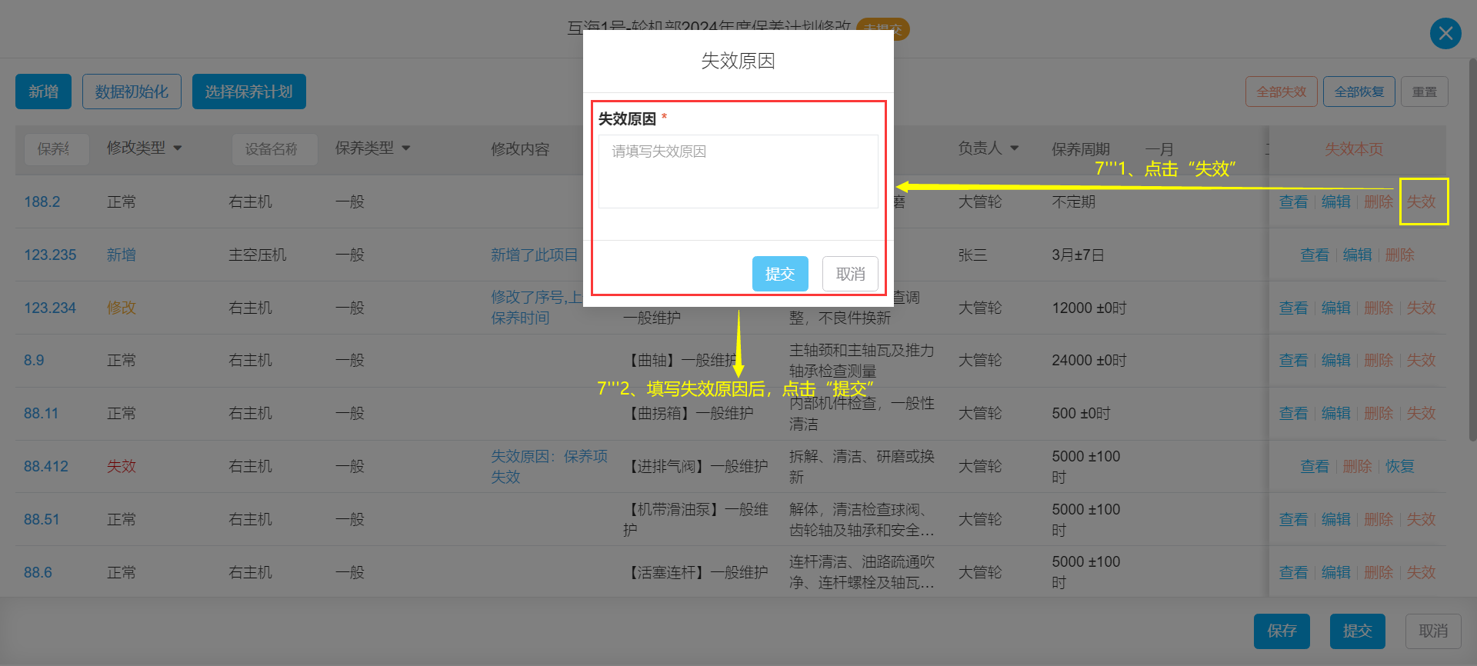Click 恢复 in row 88.412
Screen dimensions: 1477x666
pos(1400,466)
